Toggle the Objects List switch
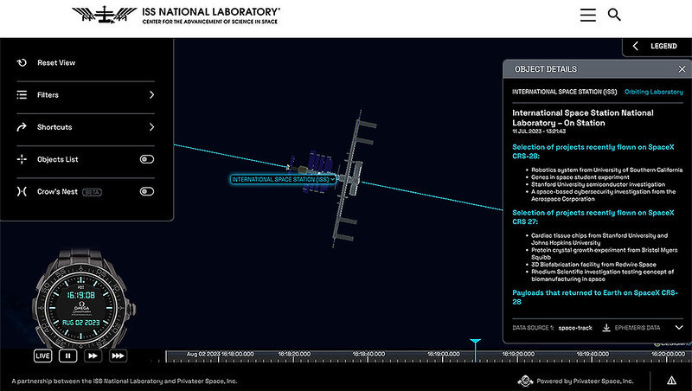 [x=147, y=159]
